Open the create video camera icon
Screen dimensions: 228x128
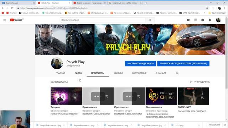188,20
